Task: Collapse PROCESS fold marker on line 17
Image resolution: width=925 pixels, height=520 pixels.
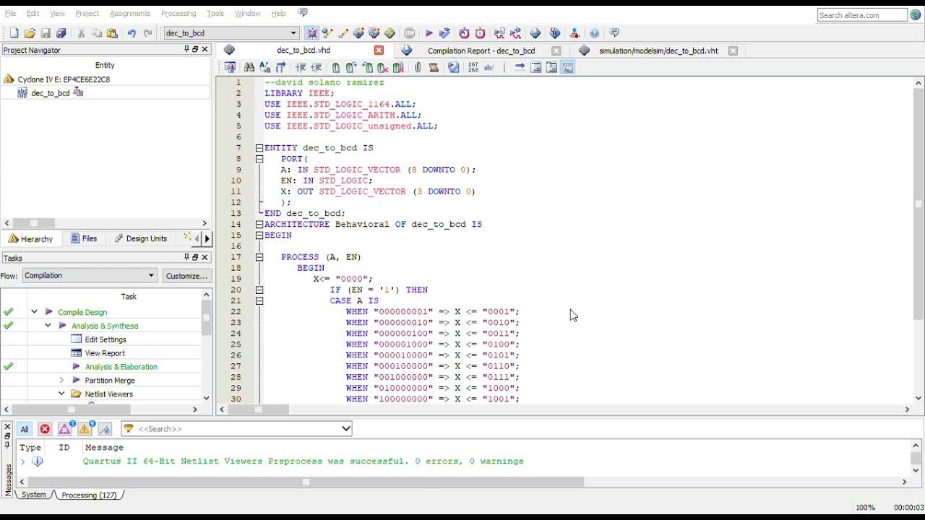Action: pos(259,257)
